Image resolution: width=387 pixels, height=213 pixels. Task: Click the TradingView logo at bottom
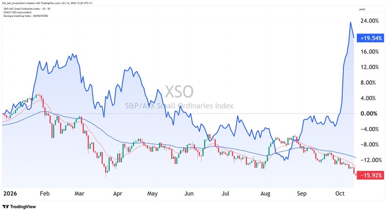click(x=19, y=207)
